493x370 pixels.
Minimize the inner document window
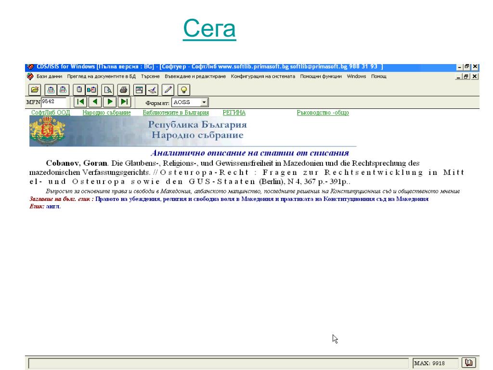pos(459,77)
